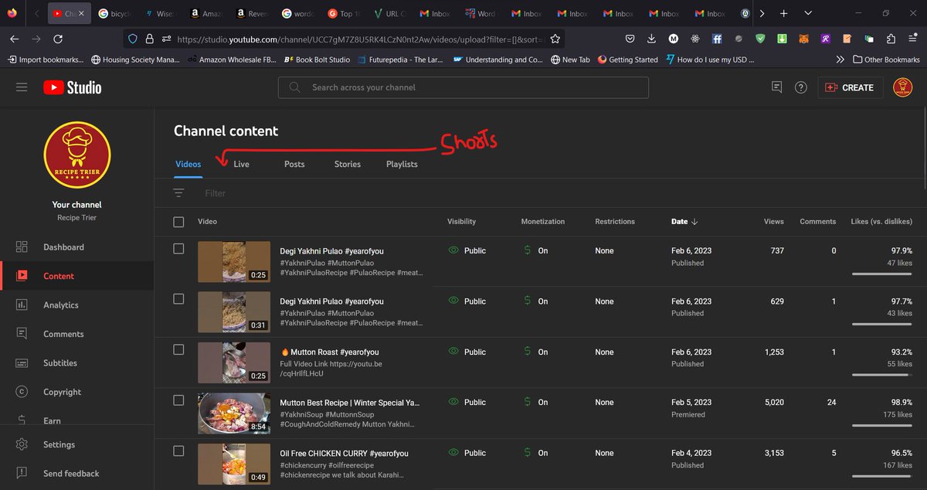Select checkbox for first Degi Yakhni Pulao video

[x=178, y=249]
